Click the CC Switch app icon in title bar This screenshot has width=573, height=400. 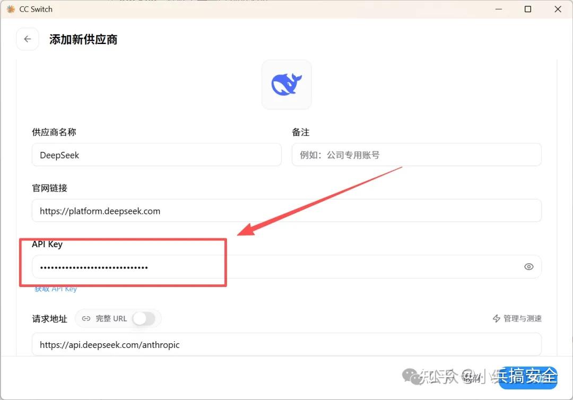[11, 9]
